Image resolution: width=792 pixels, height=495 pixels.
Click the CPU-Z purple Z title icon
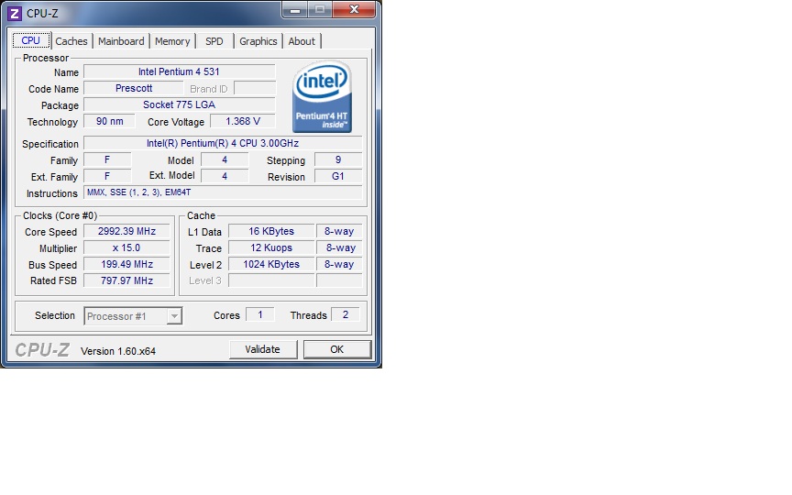pos(15,14)
